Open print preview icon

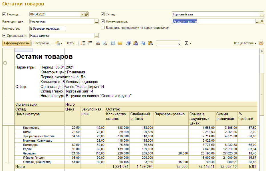coord(105,43)
